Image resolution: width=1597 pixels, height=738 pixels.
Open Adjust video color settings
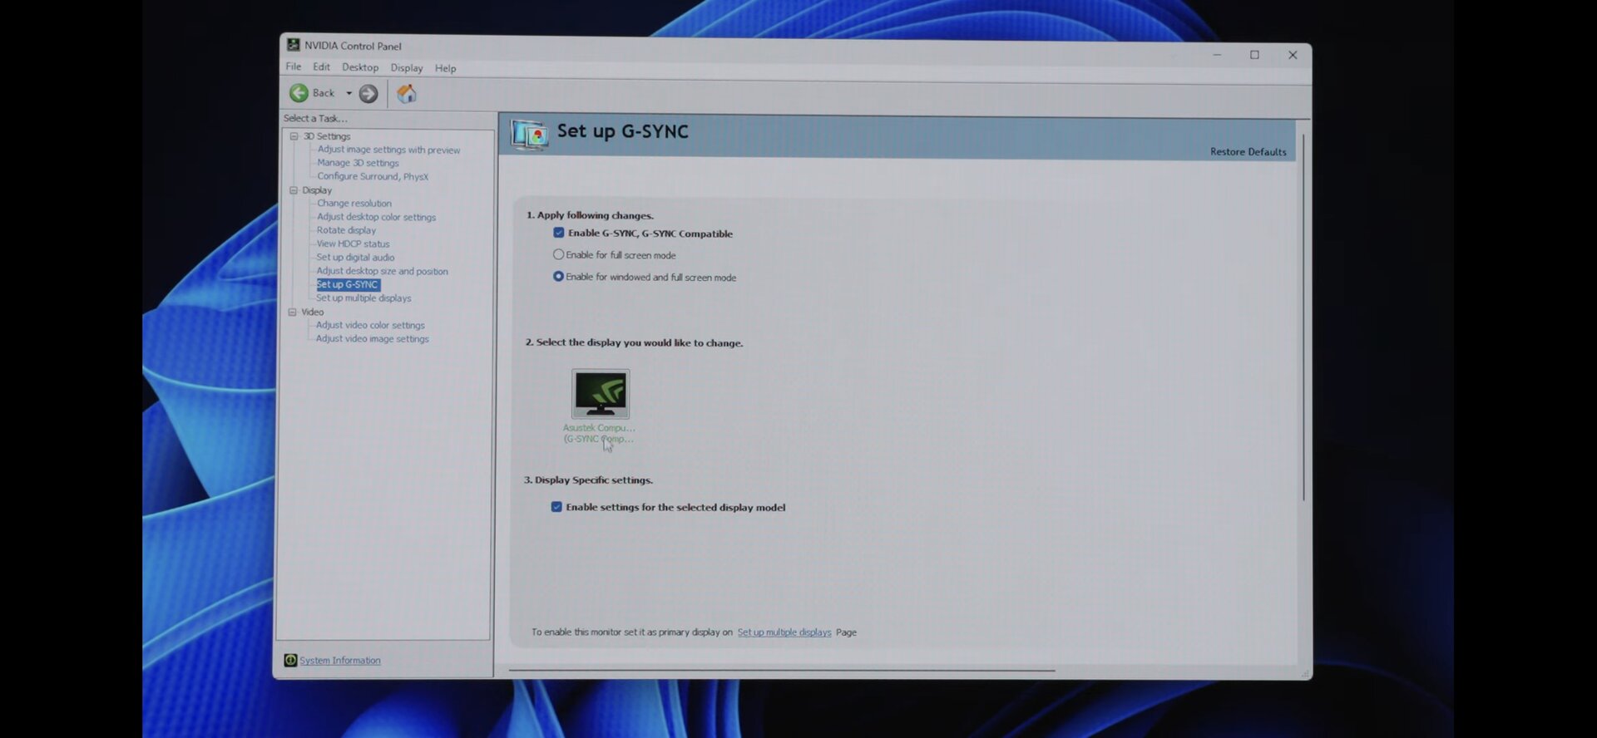pos(370,326)
